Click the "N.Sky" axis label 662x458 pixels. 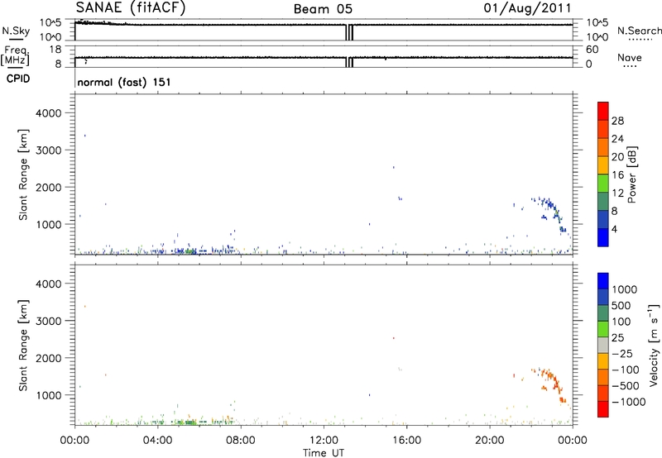coord(16,31)
